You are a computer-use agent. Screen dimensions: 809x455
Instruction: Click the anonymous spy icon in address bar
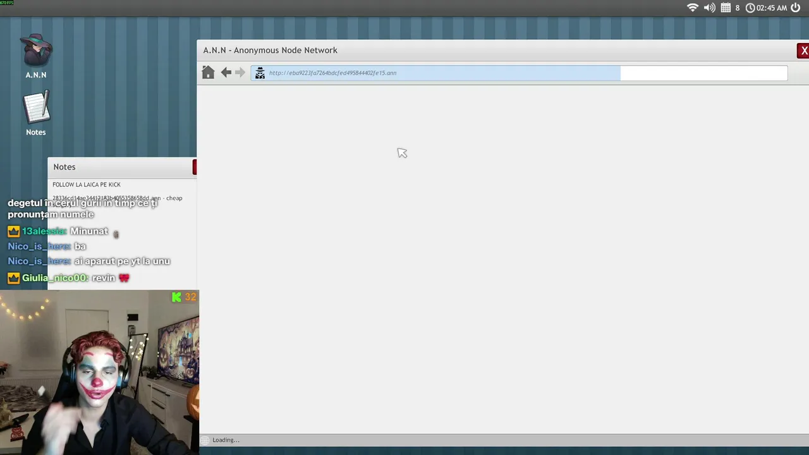[x=260, y=73]
